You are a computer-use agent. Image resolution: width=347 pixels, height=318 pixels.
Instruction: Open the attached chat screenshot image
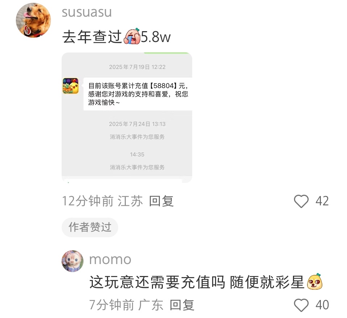click(127, 118)
